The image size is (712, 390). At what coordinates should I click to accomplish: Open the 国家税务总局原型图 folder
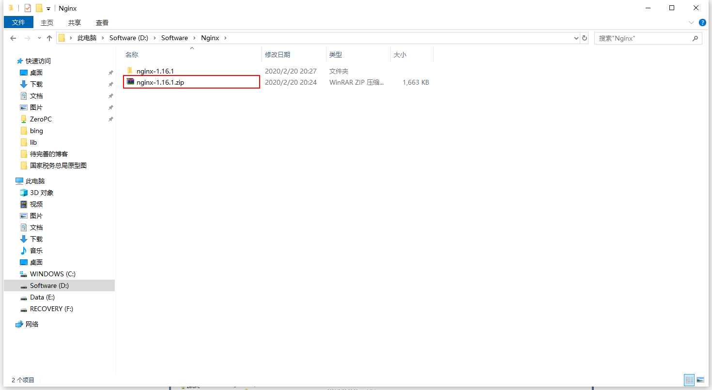click(x=58, y=165)
